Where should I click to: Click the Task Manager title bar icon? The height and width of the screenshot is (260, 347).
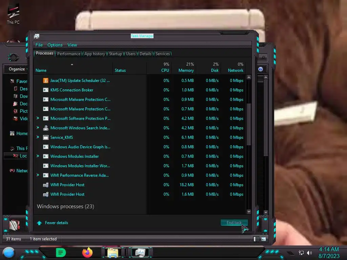pos(37,36)
